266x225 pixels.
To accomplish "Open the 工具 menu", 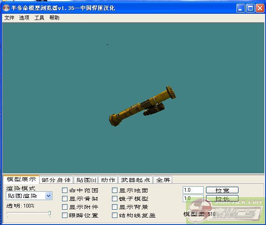I will click(x=39, y=18).
